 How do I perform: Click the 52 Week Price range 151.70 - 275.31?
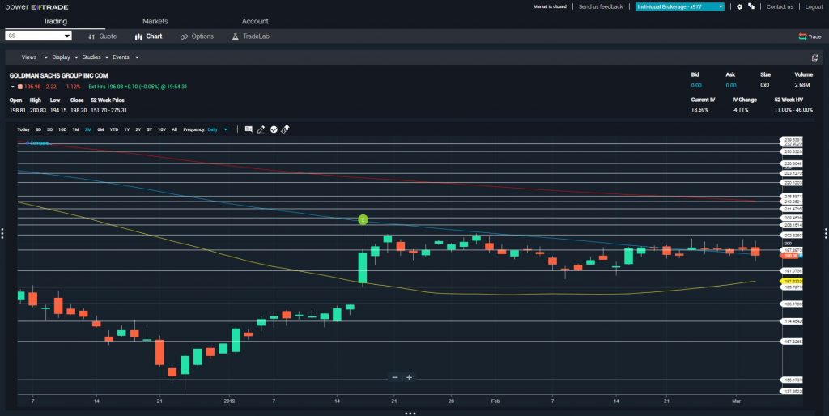click(109, 111)
